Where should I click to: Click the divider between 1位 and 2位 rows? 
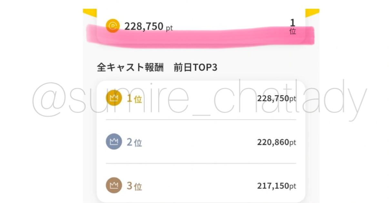pos(201,120)
